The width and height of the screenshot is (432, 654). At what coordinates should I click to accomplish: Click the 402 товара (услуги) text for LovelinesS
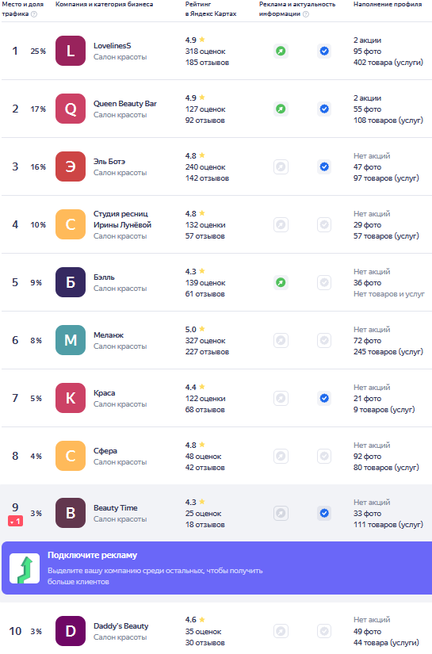388,63
